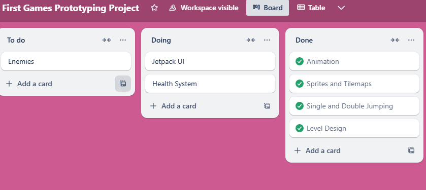Open the Enemies card
This screenshot has width=426, height=190.
pos(65,61)
